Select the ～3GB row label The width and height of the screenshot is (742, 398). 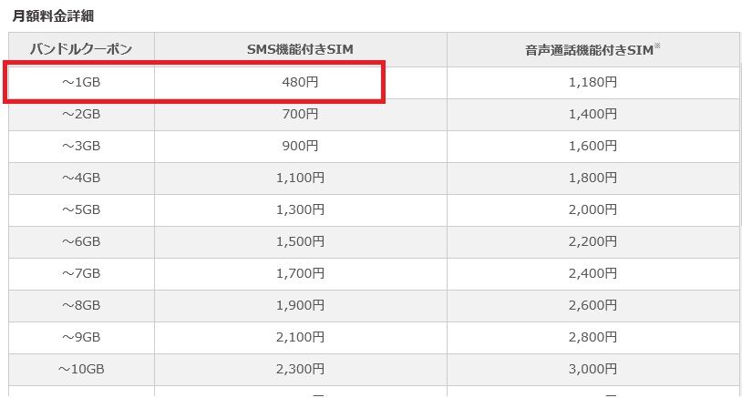click(x=81, y=146)
